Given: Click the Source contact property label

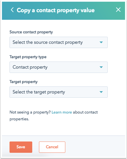Looking at the screenshot, I should [x=31, y=32].
